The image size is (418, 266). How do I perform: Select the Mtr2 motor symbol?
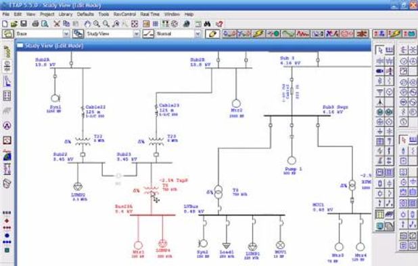pyautogui.click(x=236, y=103)
